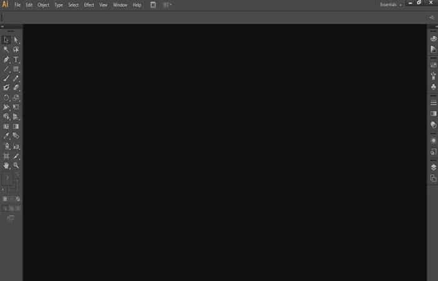The image size is (438, 281).
Task: Select the Pencil tool
Action: point(16,78)
